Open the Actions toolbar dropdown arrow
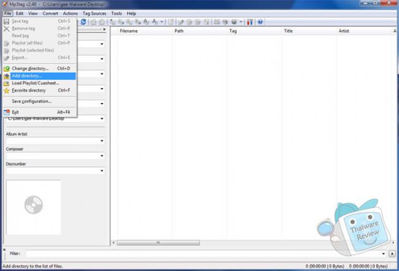 click(x=161, y=22)
